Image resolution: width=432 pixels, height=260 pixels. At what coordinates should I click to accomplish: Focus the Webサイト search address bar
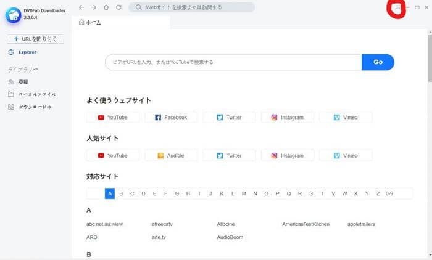tap(191, 7)
